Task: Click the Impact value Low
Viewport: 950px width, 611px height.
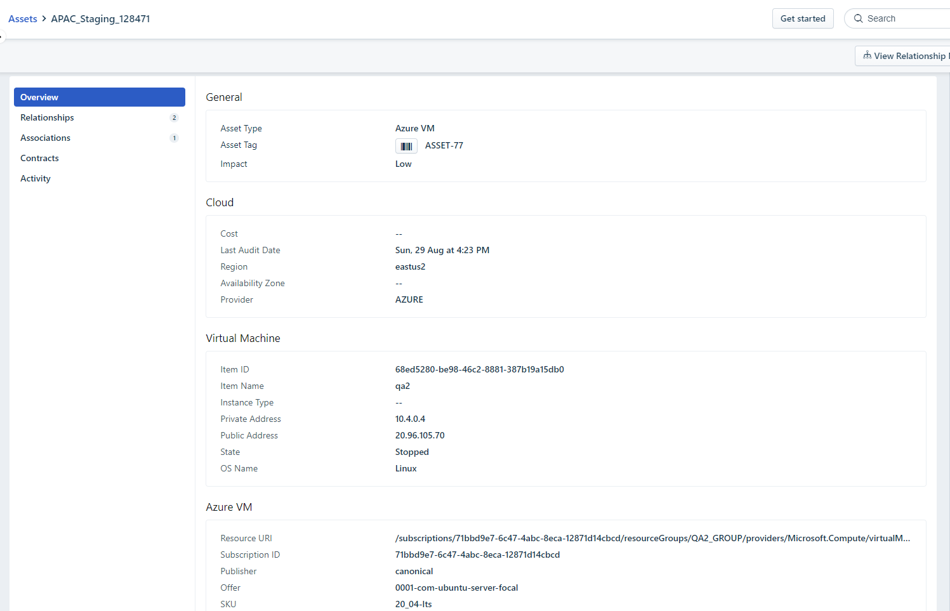Action: (x=404, y=164)
